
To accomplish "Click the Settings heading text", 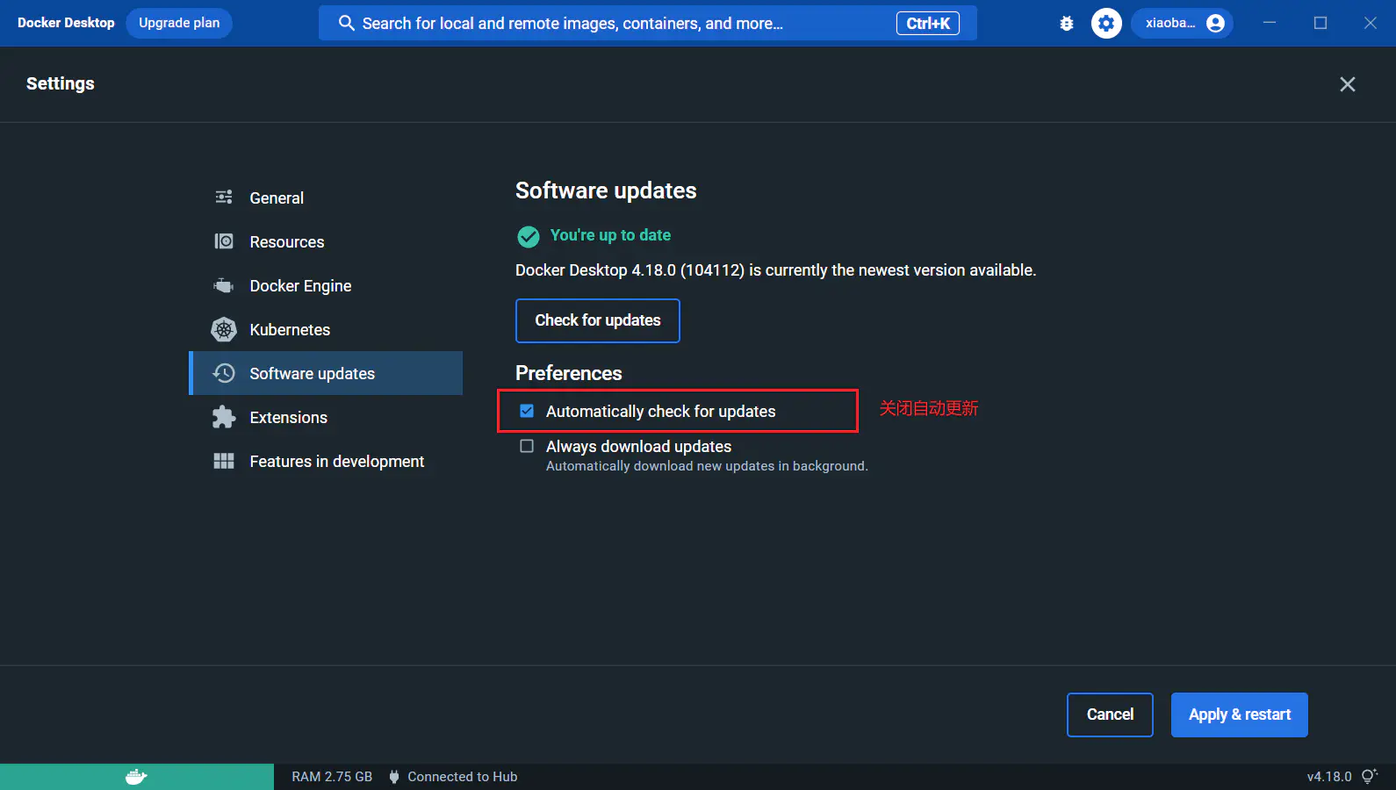I will [x=61, y=83].
